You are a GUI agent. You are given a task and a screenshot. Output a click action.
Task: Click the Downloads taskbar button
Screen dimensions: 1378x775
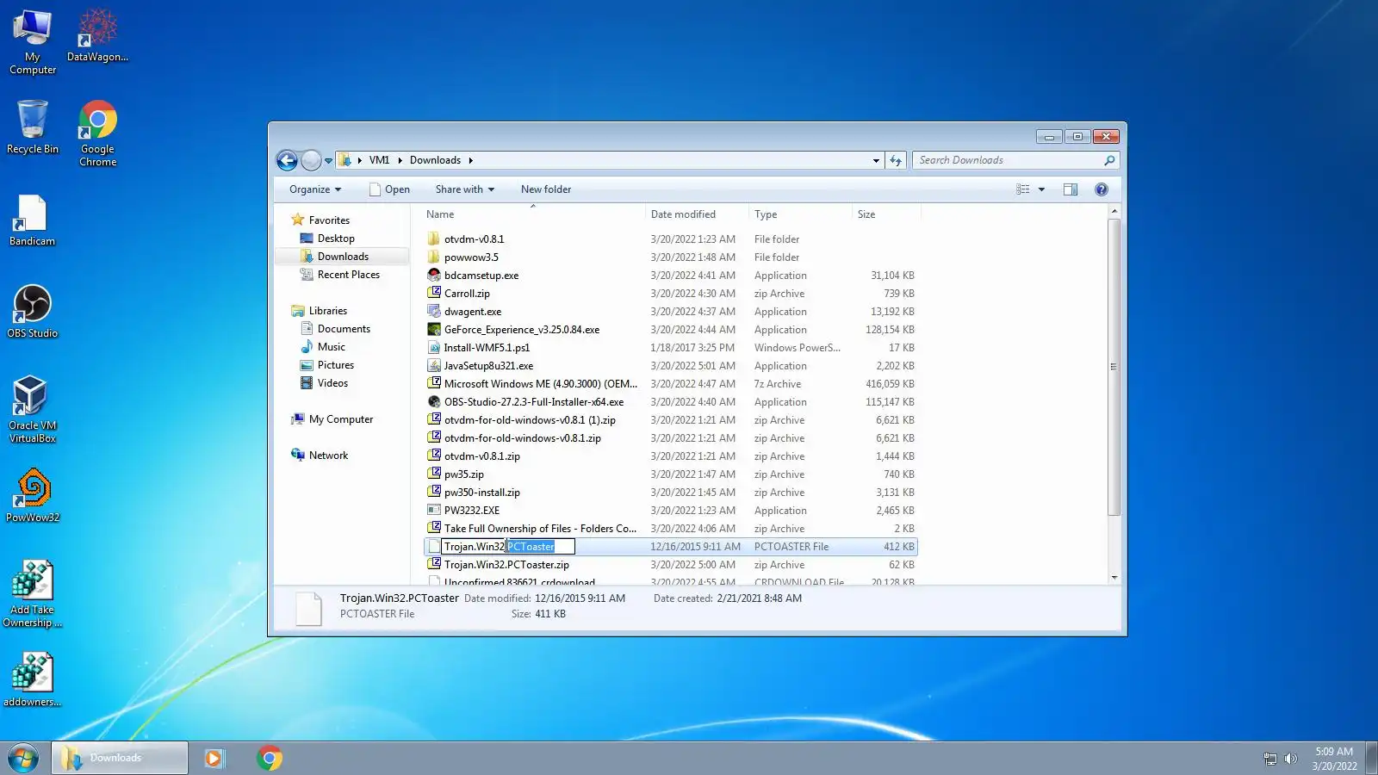coord(120,758)
